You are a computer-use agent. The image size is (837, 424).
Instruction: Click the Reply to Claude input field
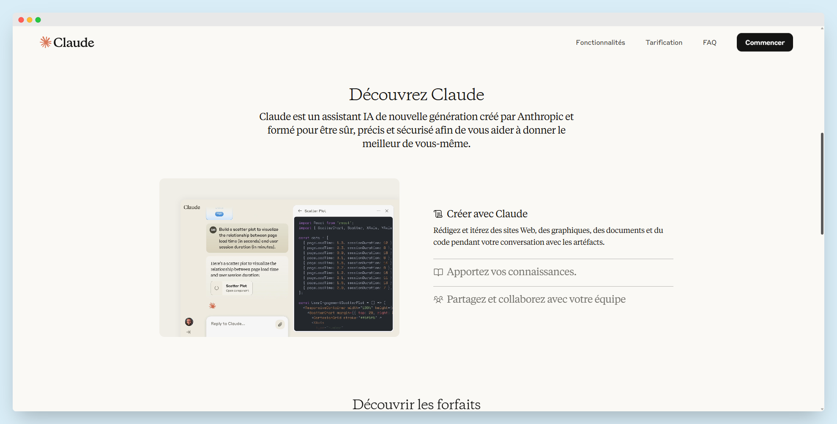click(247, 326)
